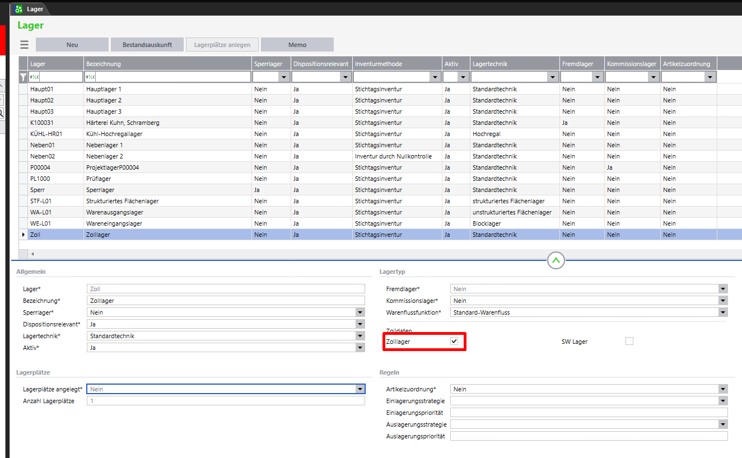Viewport: 742px width, 458px height.
Task: Sort by the Bezeichnung column header
Action: click(x=167, y=64)
